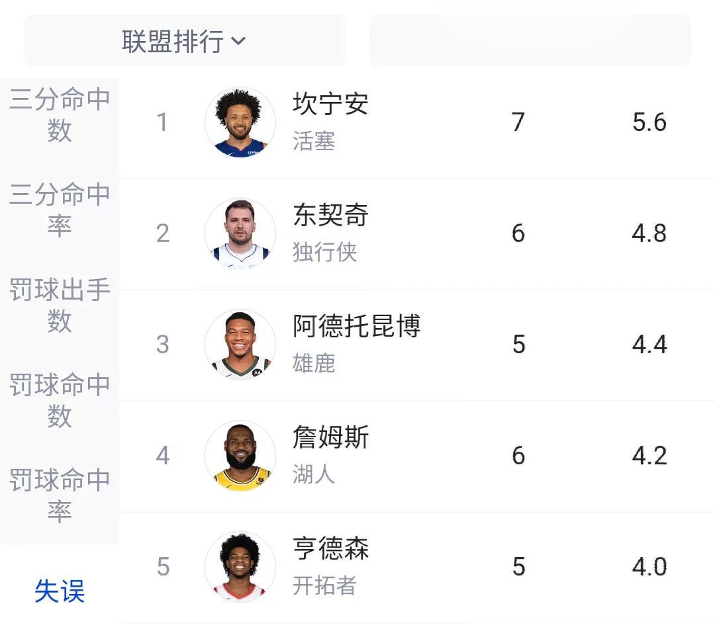Switch to 罚球出手数 stat
Viewport: 715px width, 633px height.
pos(60,306)
